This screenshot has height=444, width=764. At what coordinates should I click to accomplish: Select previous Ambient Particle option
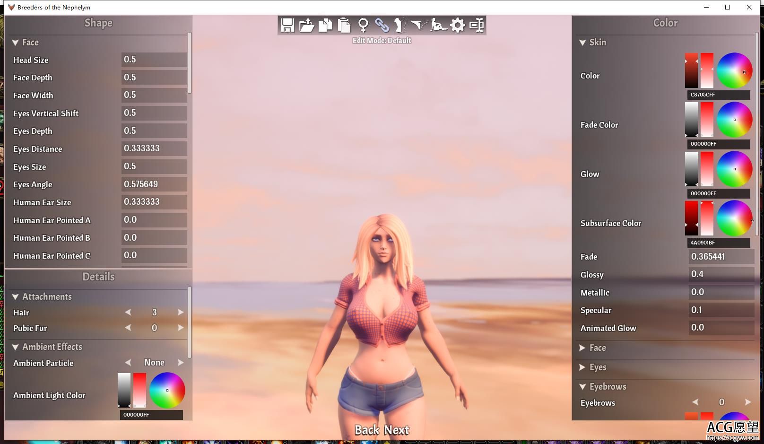click(x=128, y=363)
